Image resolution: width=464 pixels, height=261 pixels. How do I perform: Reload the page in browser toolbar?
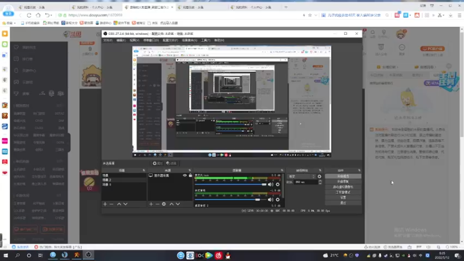29,15
